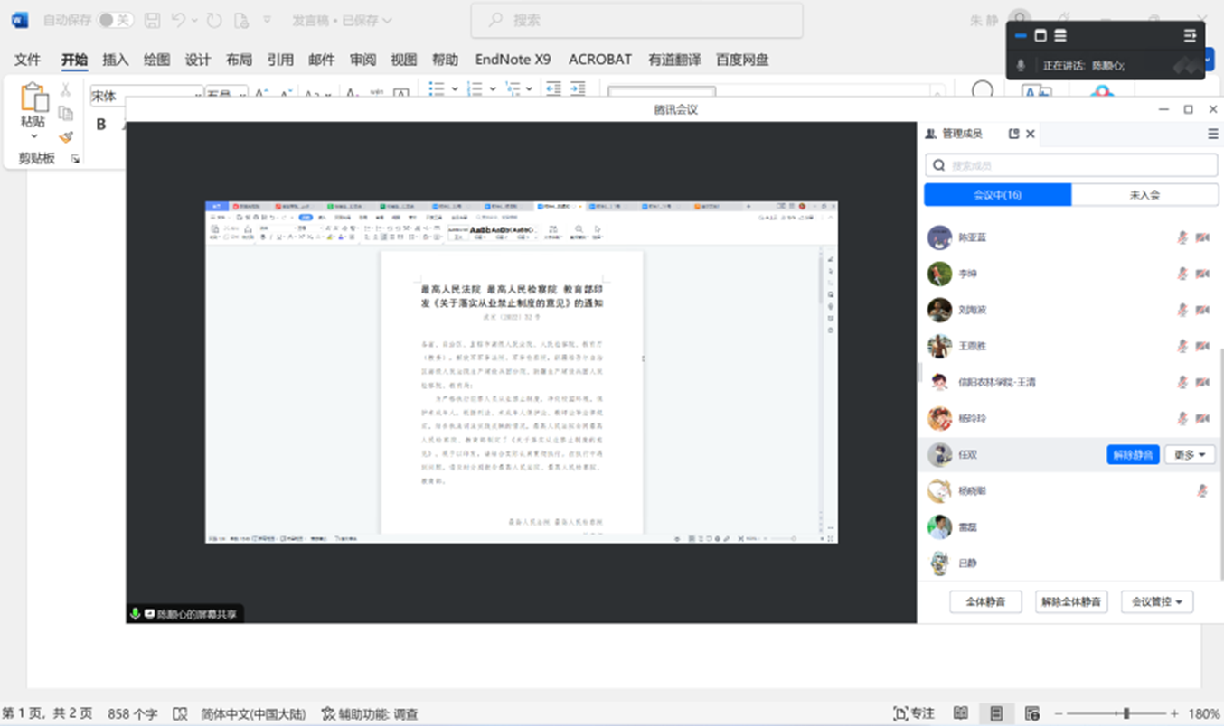This screenshot has height=726, width=1224.
Task: Toggle the AutoSave switch
Action: [x=115, y=20]
